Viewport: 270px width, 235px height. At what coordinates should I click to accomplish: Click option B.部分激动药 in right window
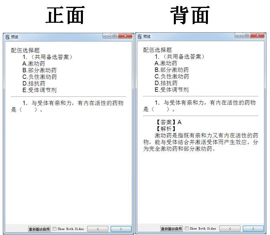tap(172, 70)
